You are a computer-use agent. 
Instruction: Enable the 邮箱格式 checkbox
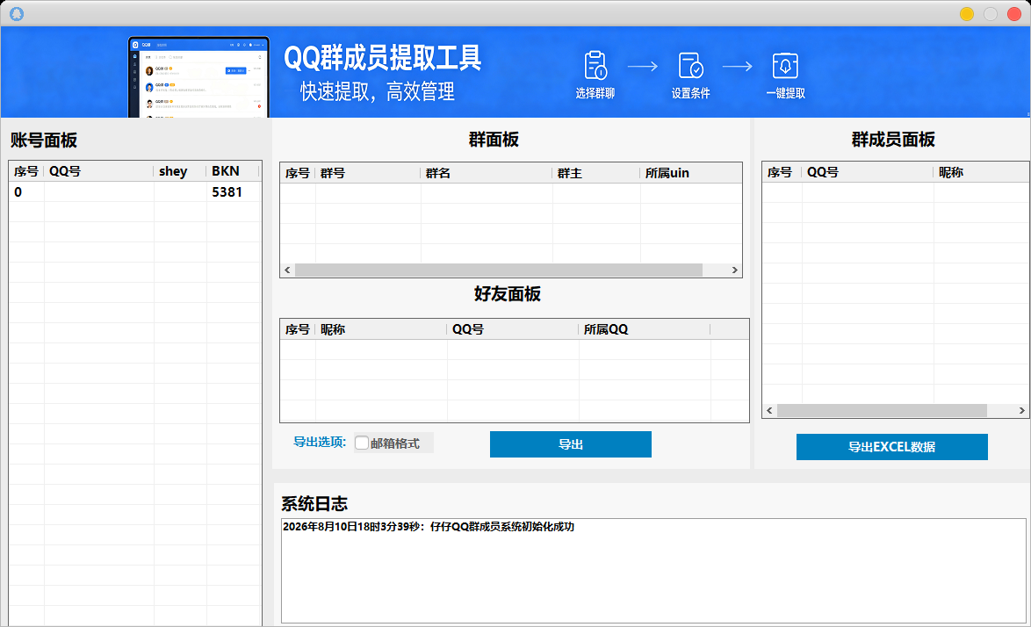pyautogui.click(x=362, y=443)
